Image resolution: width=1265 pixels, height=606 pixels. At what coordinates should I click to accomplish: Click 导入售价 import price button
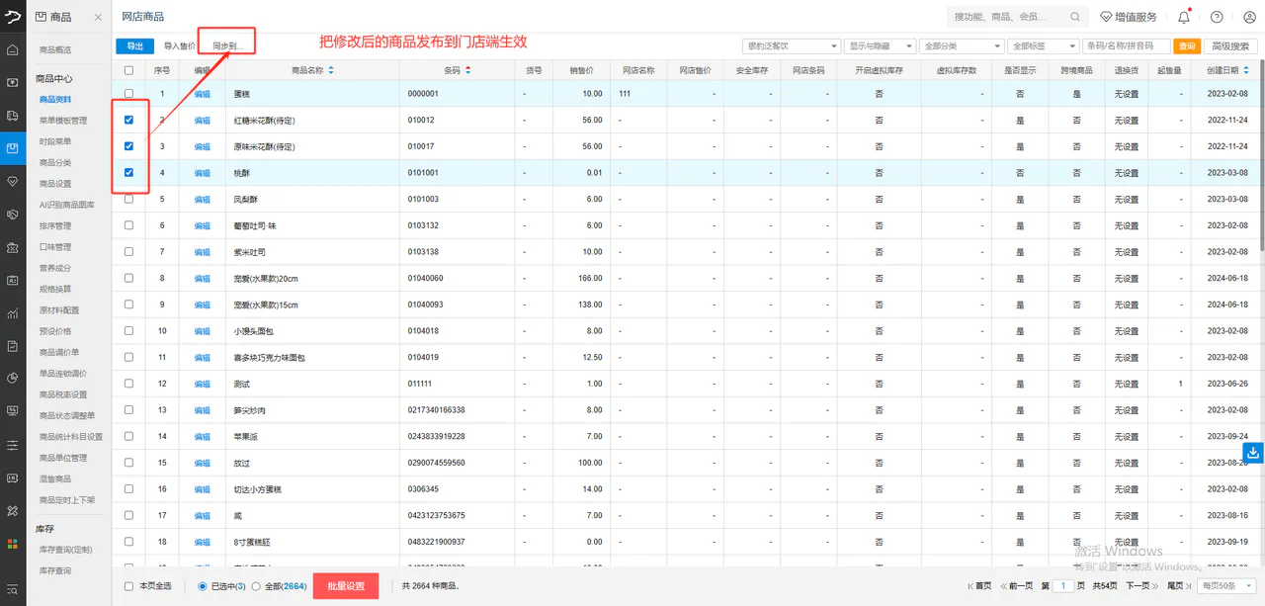point(179,46)
